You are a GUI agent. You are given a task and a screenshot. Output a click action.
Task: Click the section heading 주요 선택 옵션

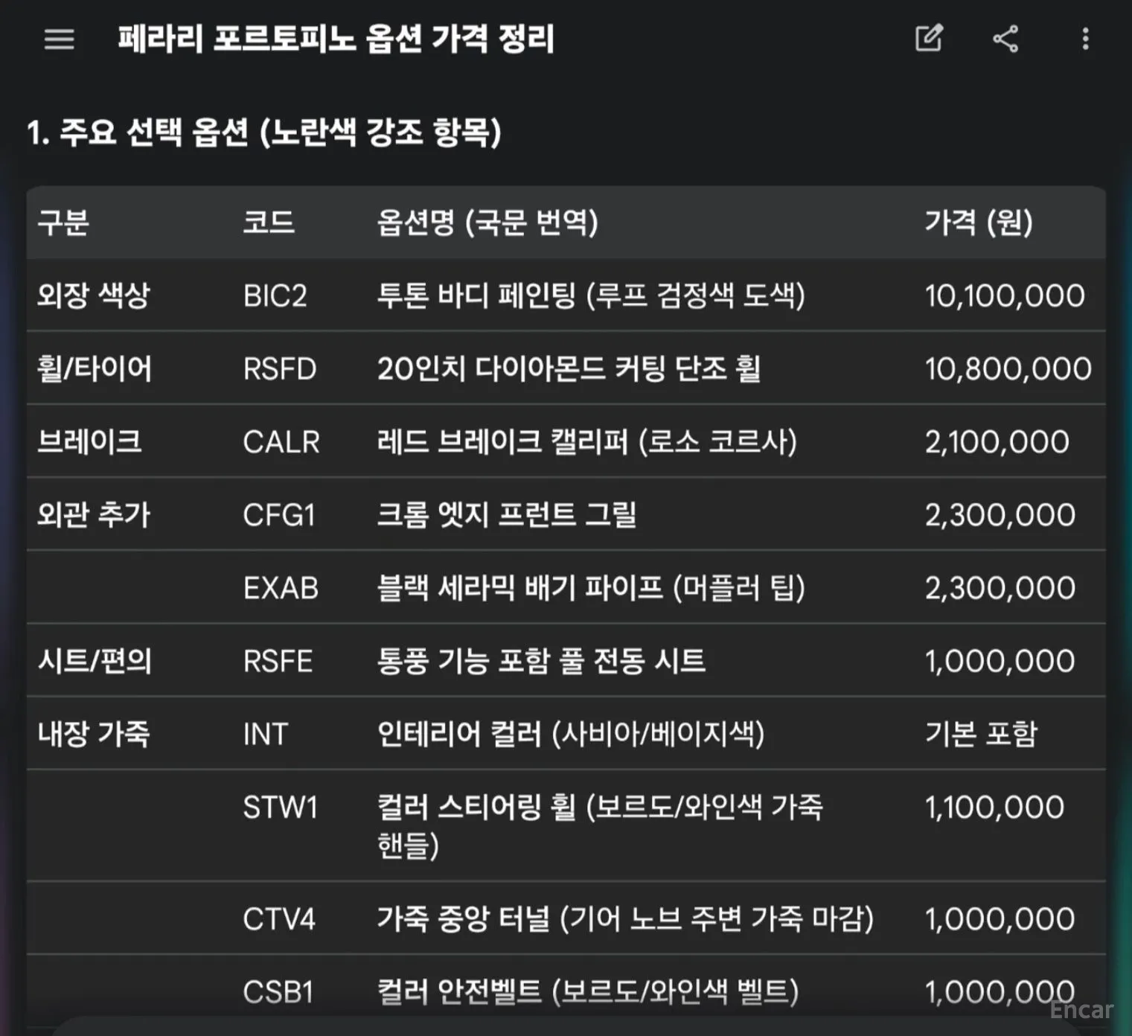(x=154, y=132)
